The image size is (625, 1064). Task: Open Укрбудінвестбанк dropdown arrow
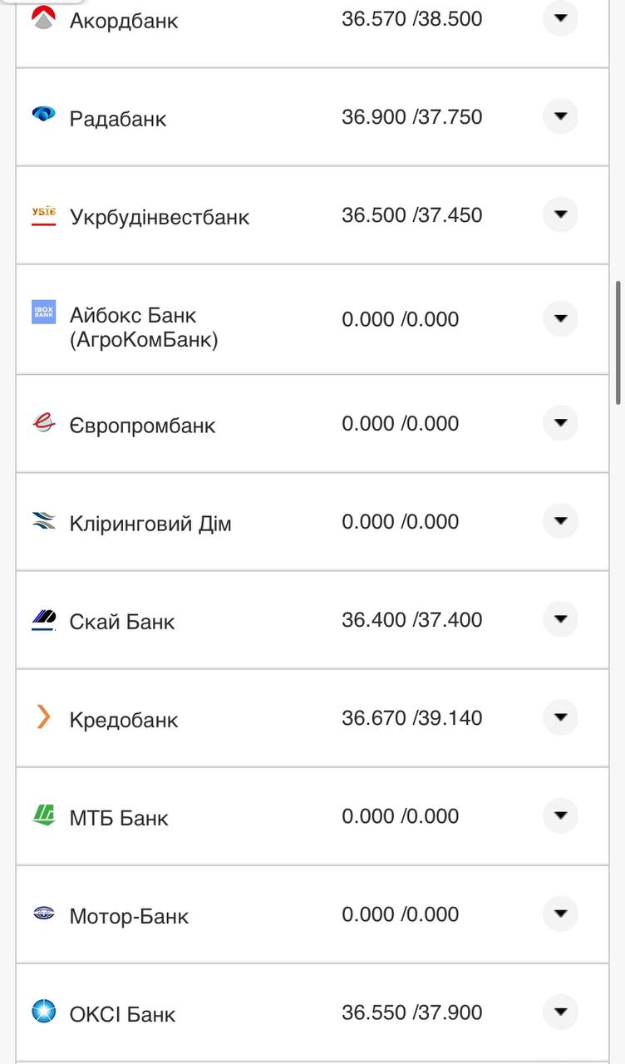(x=560, y=214)
